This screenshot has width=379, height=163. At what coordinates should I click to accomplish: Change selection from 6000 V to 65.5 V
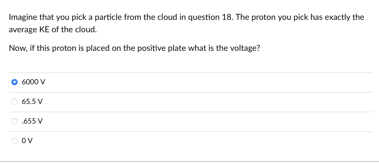(14, 102)
